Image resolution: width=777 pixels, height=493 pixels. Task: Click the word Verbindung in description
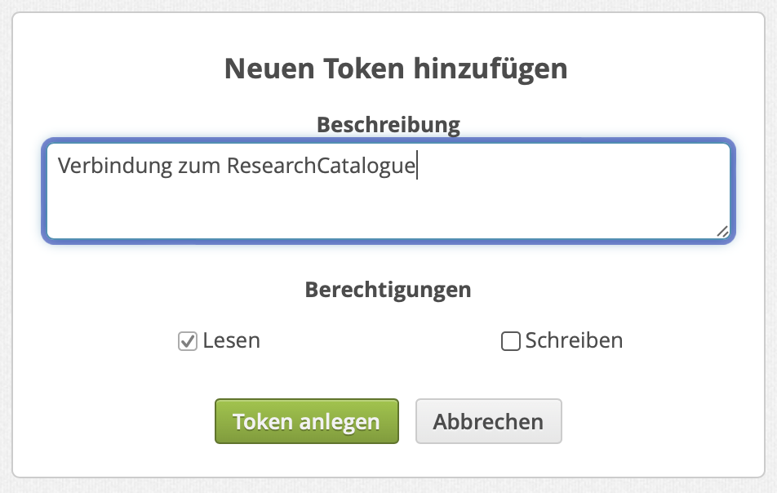(x=115, y=167)
